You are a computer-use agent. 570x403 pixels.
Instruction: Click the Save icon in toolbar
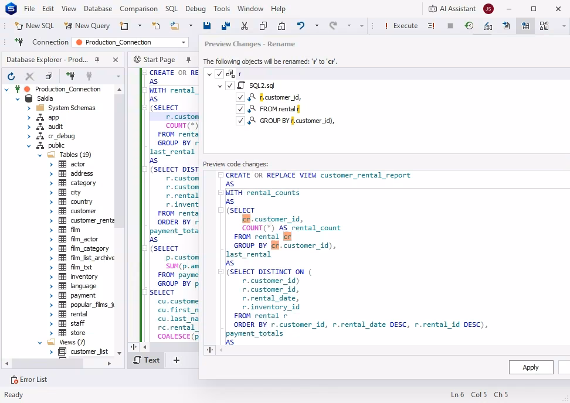click(207, 26)
